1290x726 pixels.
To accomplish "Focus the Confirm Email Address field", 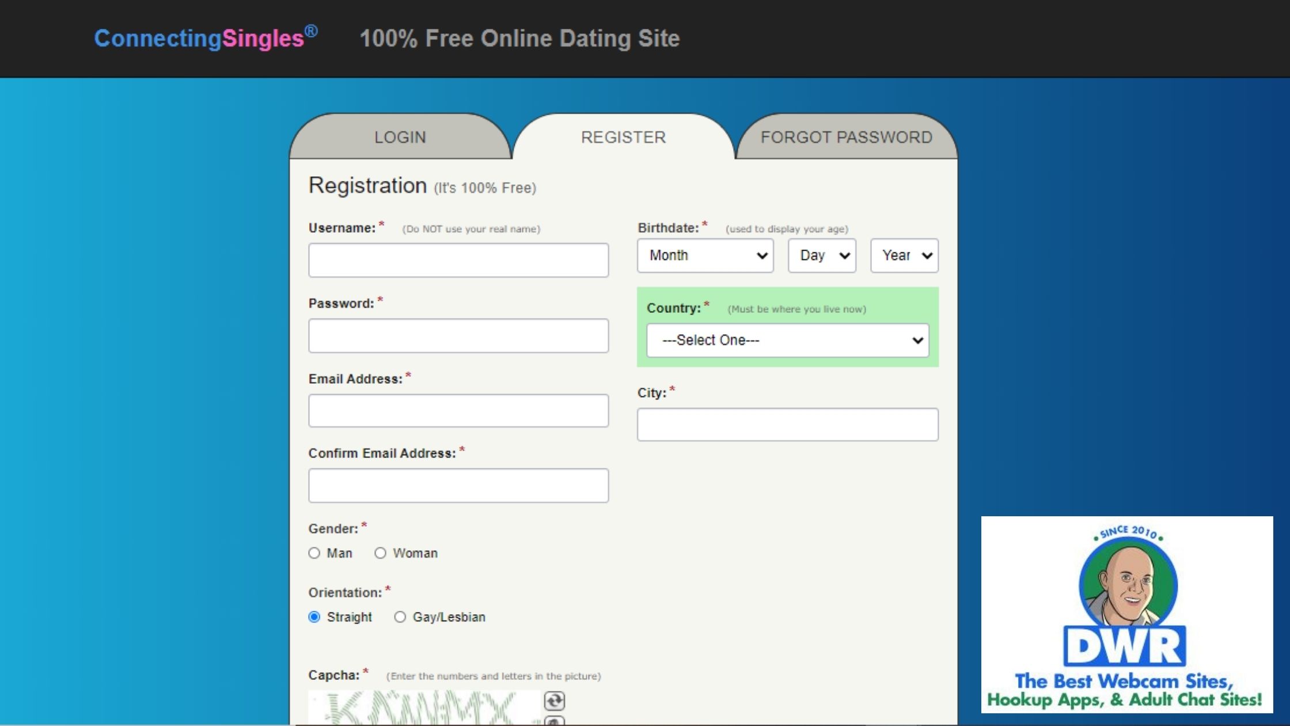I will coord(458,485).
